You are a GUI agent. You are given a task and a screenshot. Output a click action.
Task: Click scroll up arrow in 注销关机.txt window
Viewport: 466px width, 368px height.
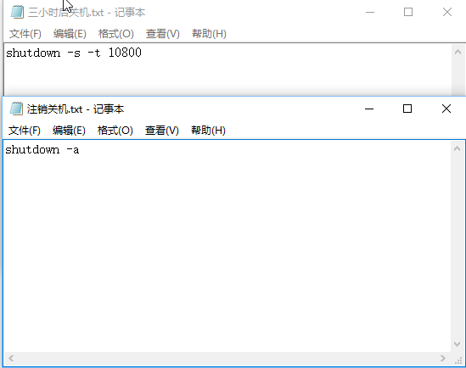[457, 148]
